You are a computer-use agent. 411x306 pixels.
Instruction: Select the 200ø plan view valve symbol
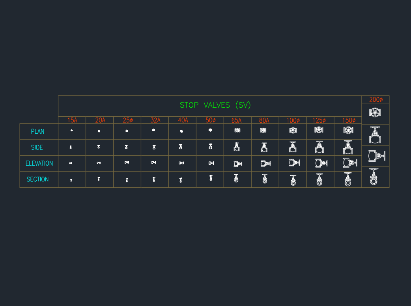375,112
